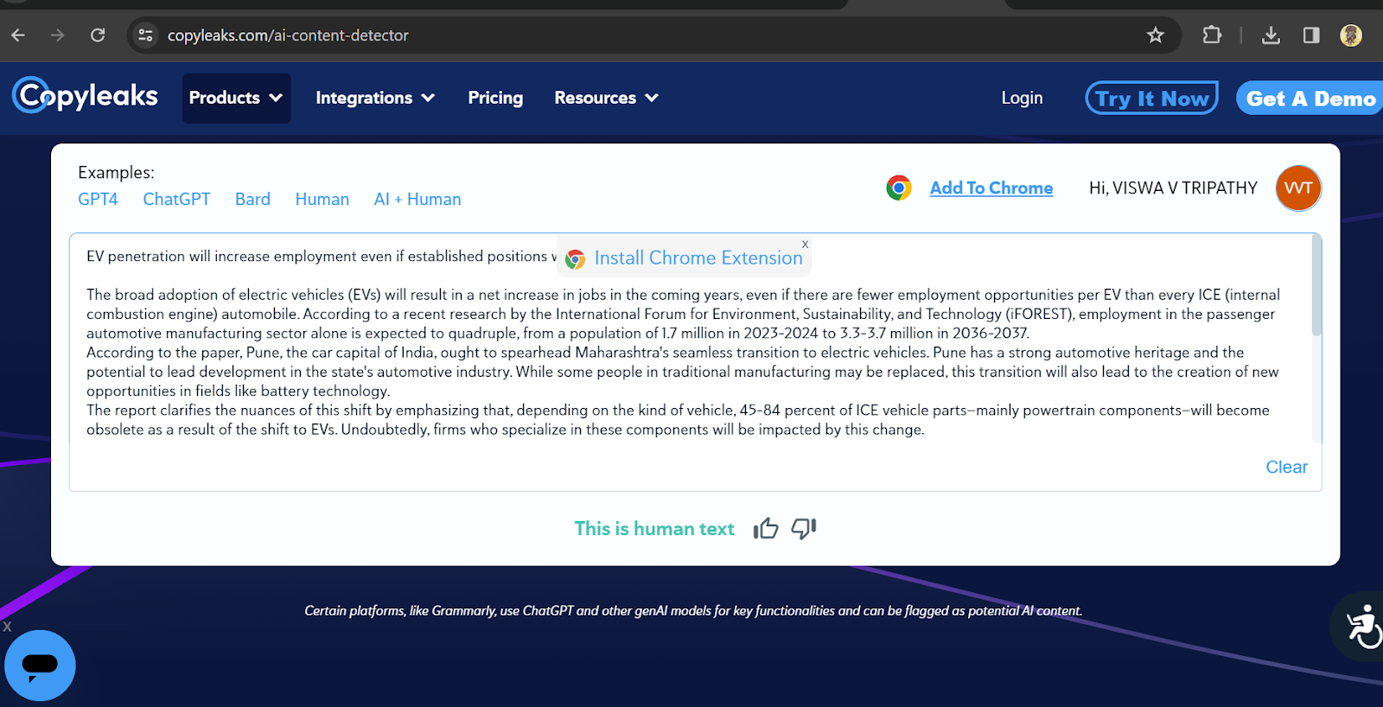This screenshot has width=1383, height=707.
Task: Go back using the browser back arrow
Action: coord(18,35)
